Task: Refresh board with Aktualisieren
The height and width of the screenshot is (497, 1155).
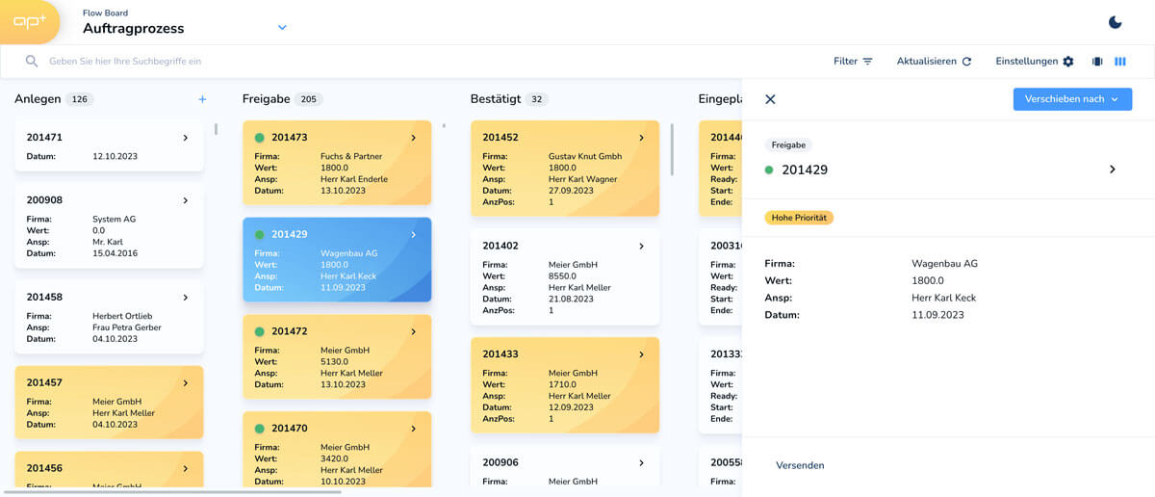Action: click(934, 61)
